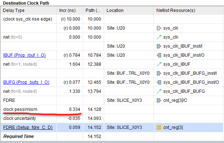The width and height of the screenshot is (224, 143).
Task: Open the IBUF (Prop_ibuf_I_O) link
Action: pyautogui.click(x=25, y=55)
